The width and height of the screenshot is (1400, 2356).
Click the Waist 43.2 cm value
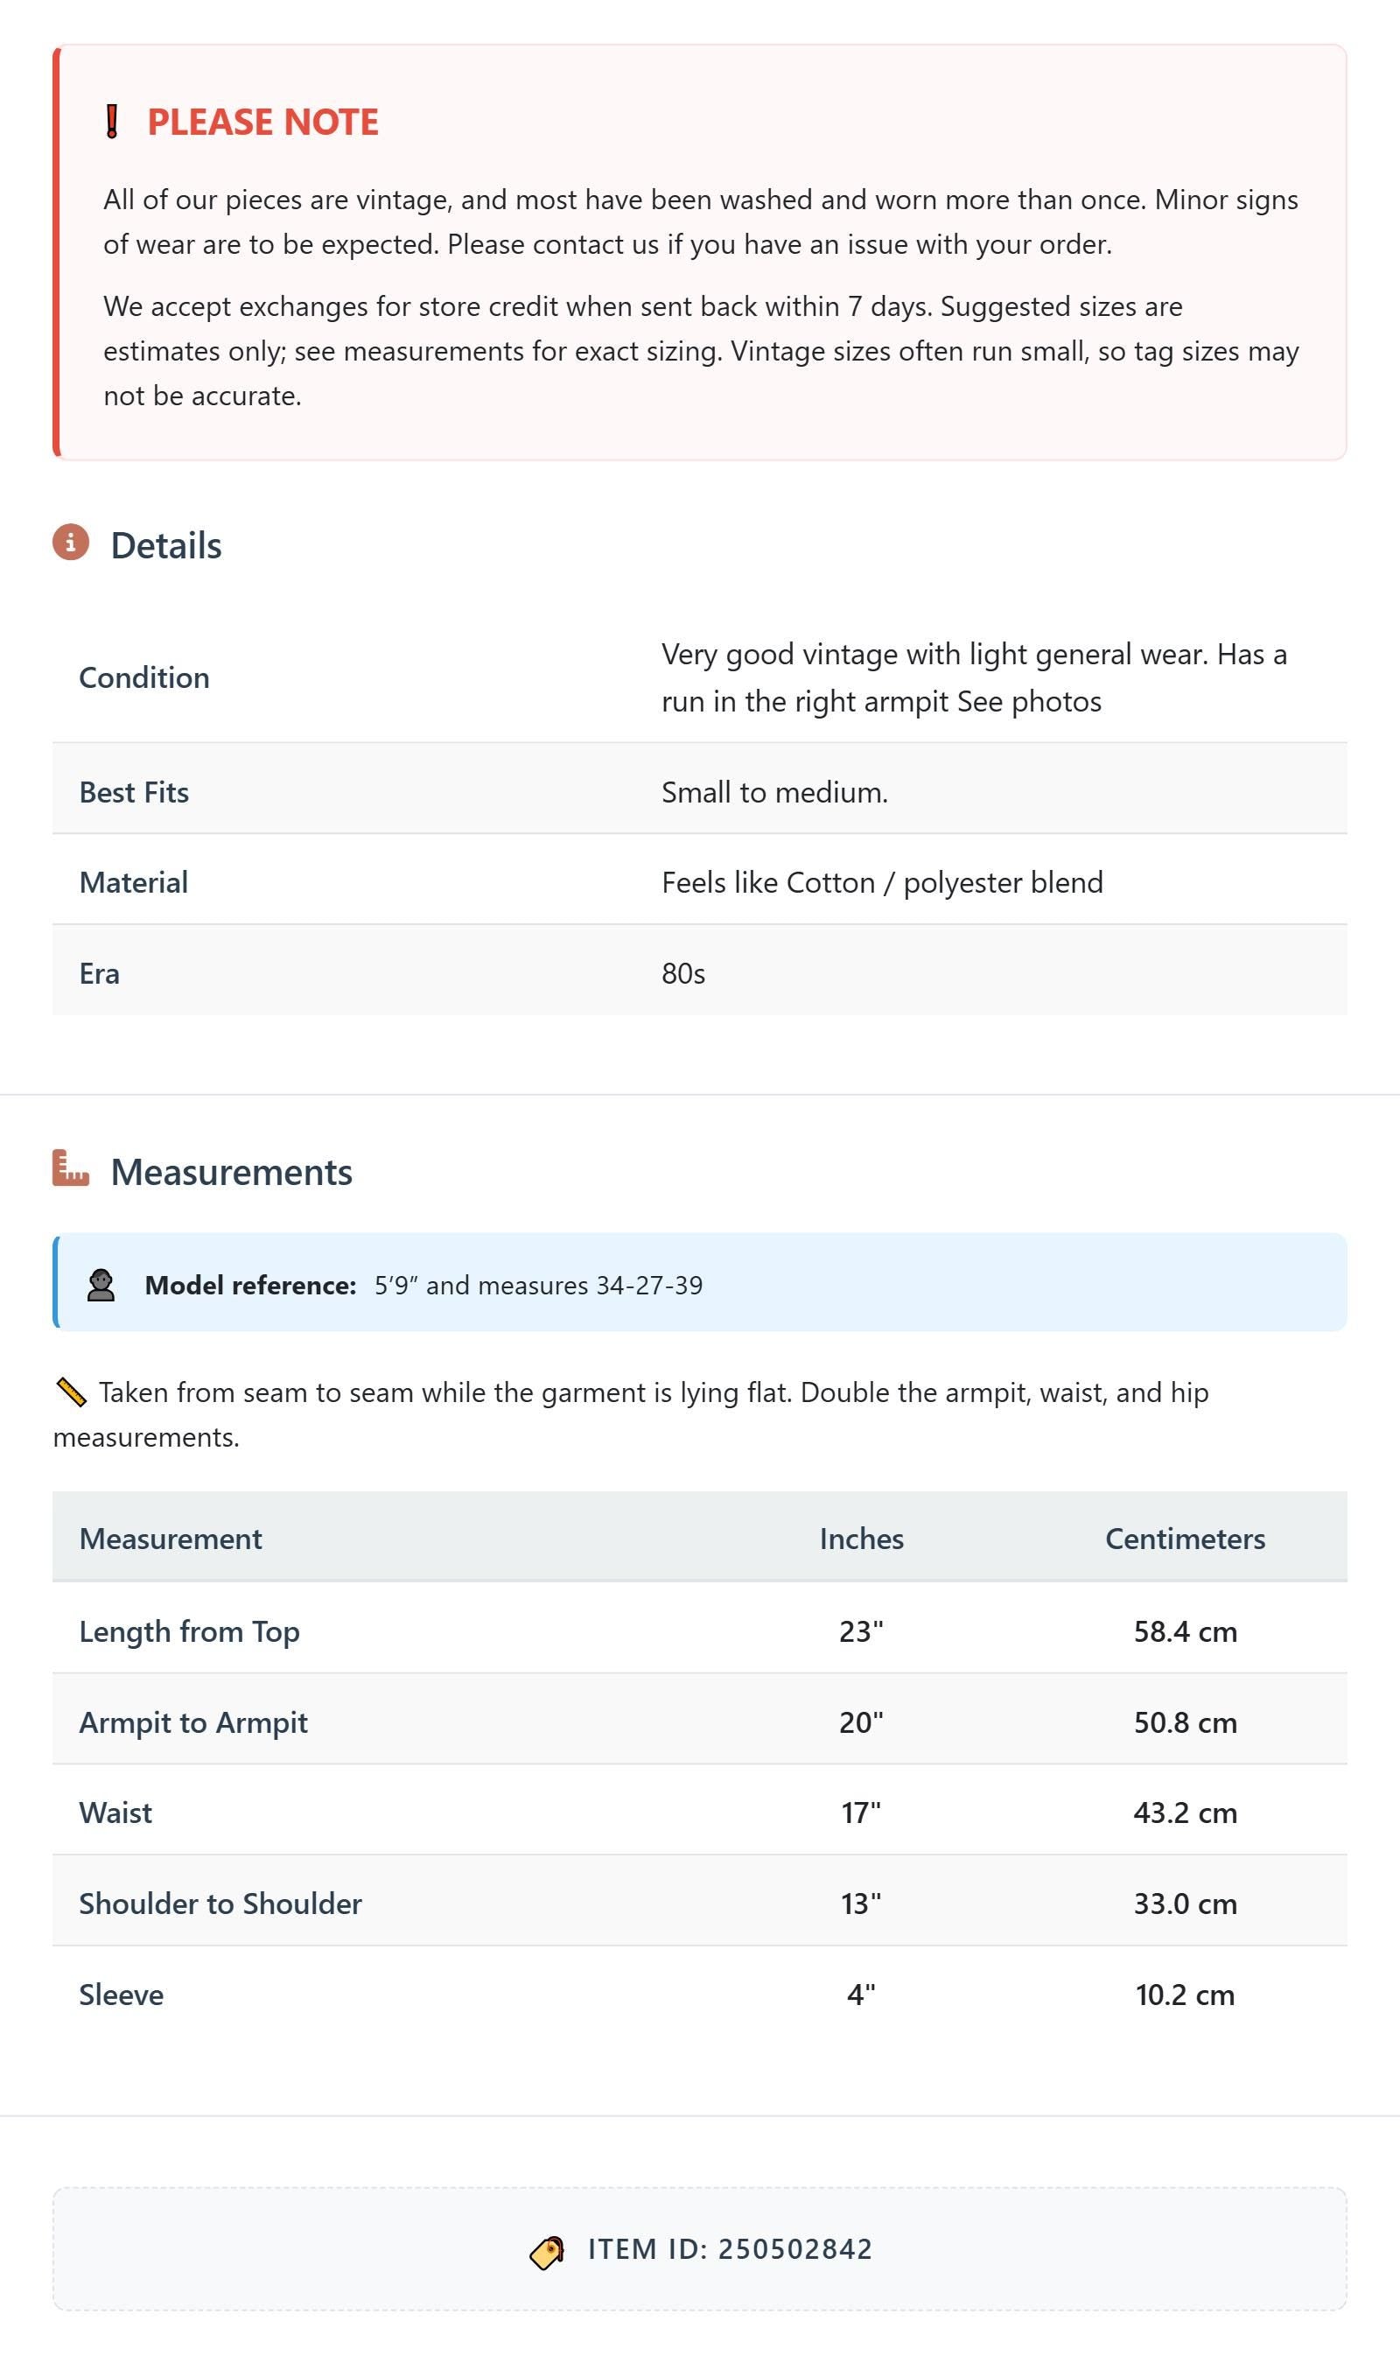coord(1185,1813)
